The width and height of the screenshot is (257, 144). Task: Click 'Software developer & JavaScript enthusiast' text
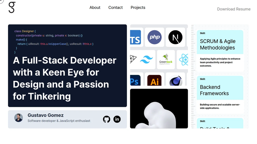(59, 121)
